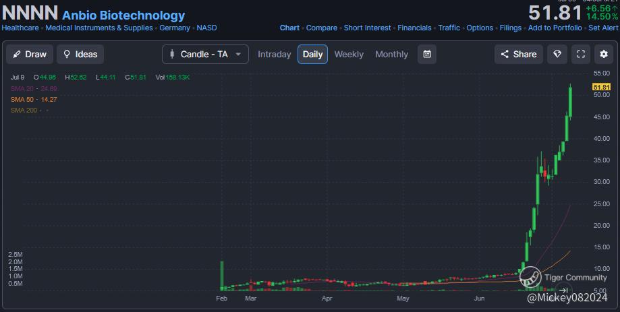Screen dimensions: 620x312
Task: Click the SMA 50 indicator label
Action: click(x=22, y=100)
